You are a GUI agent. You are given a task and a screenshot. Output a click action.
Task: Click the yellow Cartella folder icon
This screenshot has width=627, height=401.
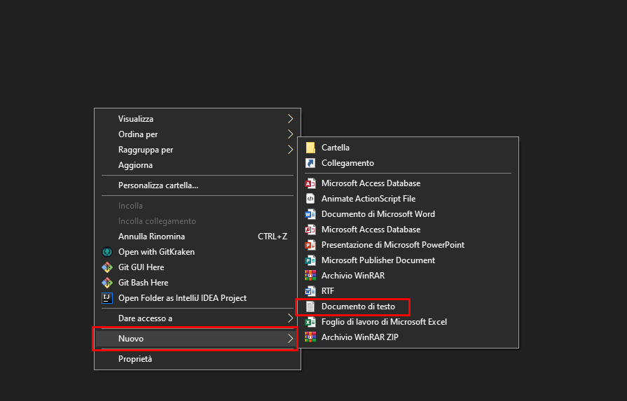[x=310, y=148]
